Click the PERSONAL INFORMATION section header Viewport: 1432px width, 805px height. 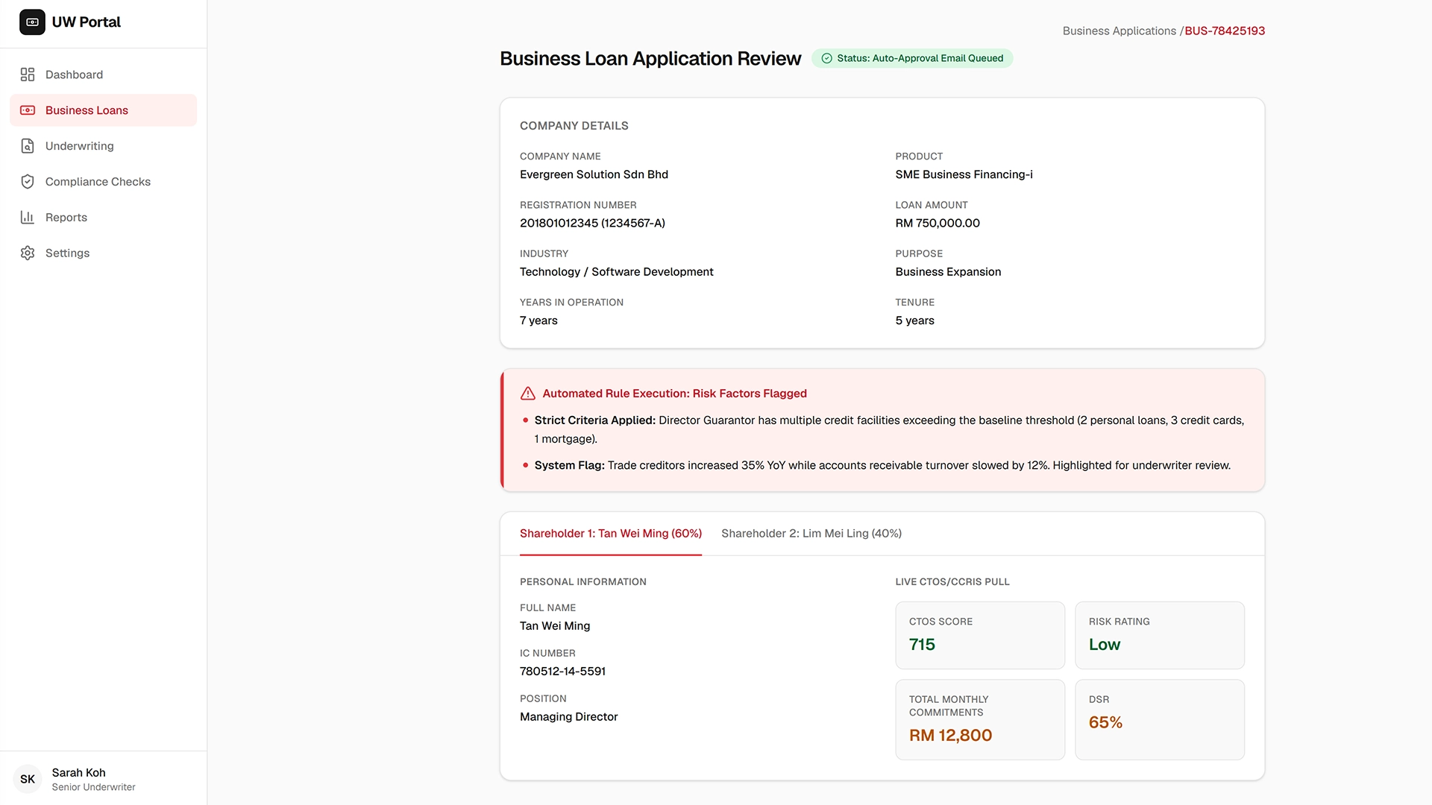coord(583,582)
